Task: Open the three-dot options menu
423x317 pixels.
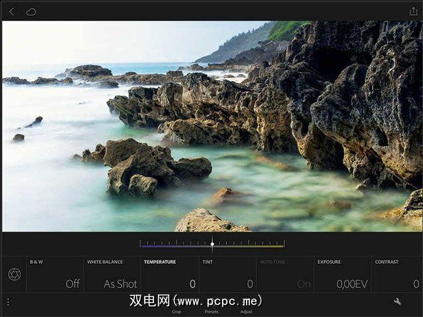Action: (x=8, y=302)
